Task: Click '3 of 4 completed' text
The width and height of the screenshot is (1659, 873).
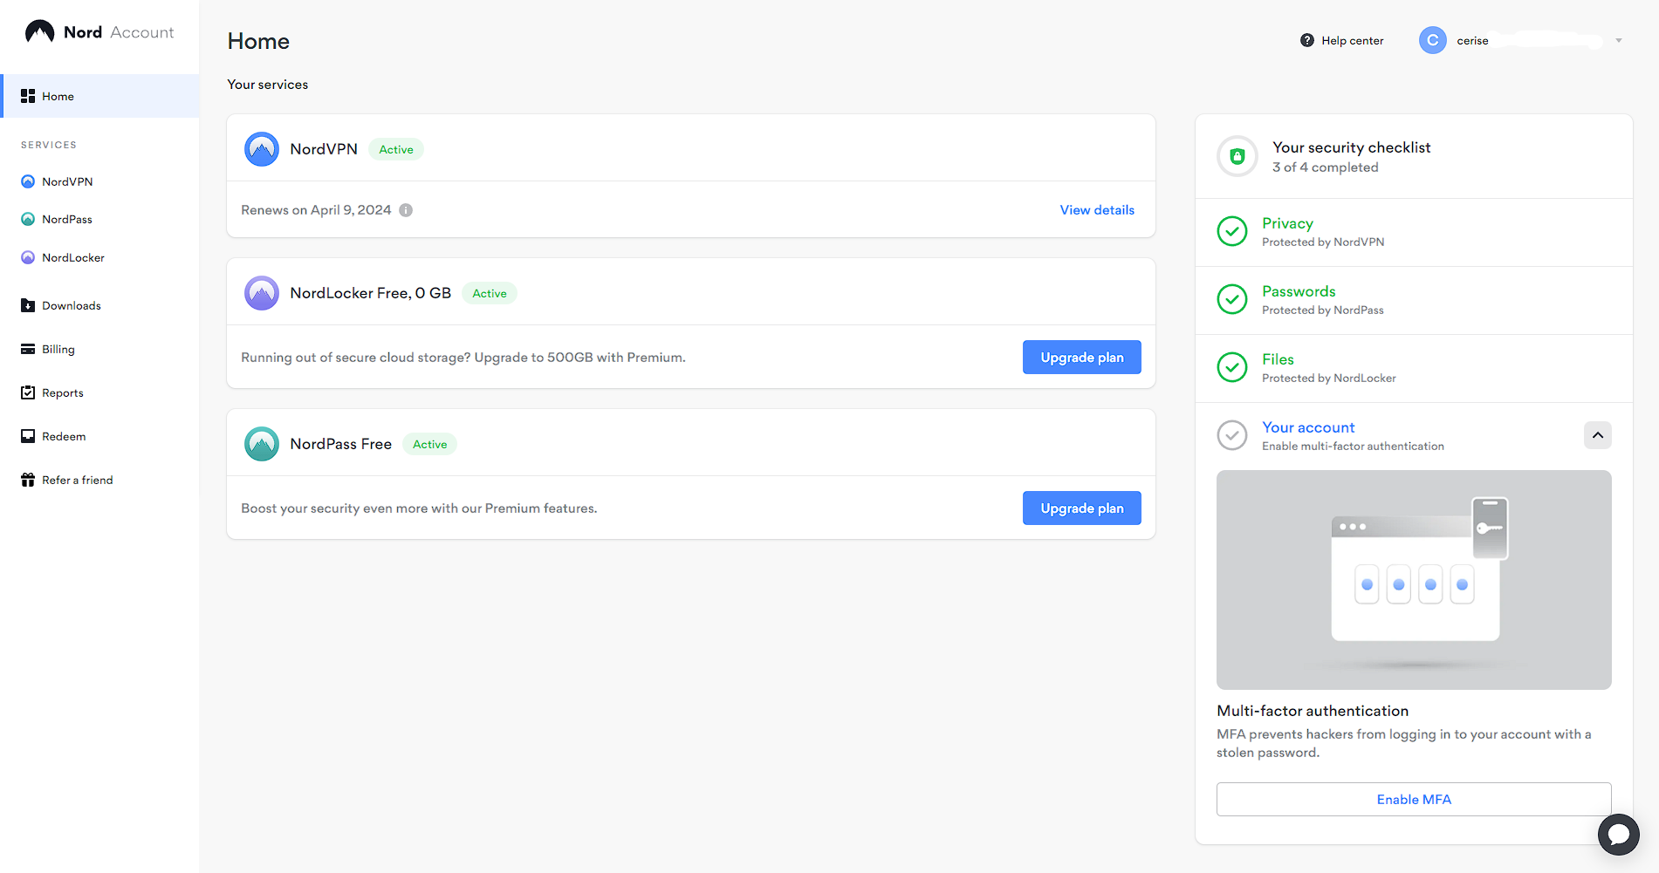Action: [1326, 167]
